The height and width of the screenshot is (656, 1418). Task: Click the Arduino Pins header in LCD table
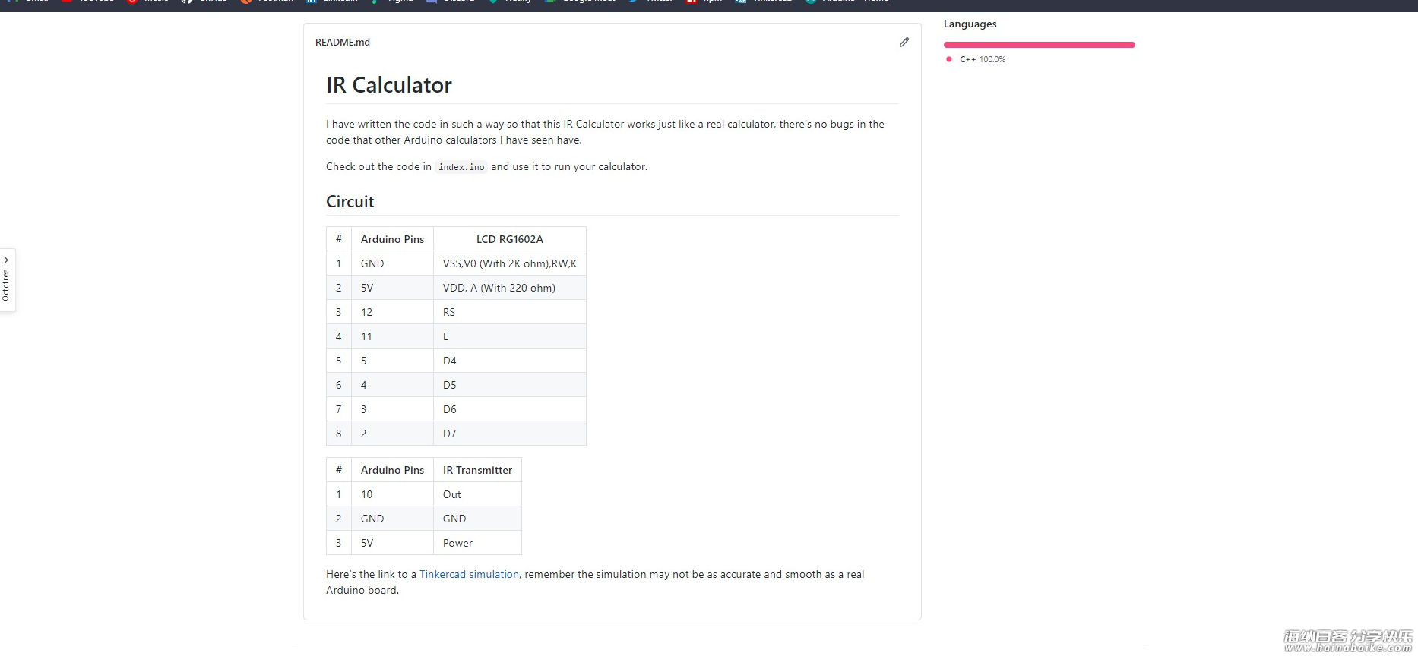[x=392, y=239]
